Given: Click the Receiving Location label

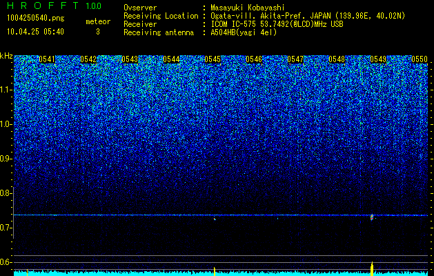Looking at the screenshot, I should [x=161, y=16].
